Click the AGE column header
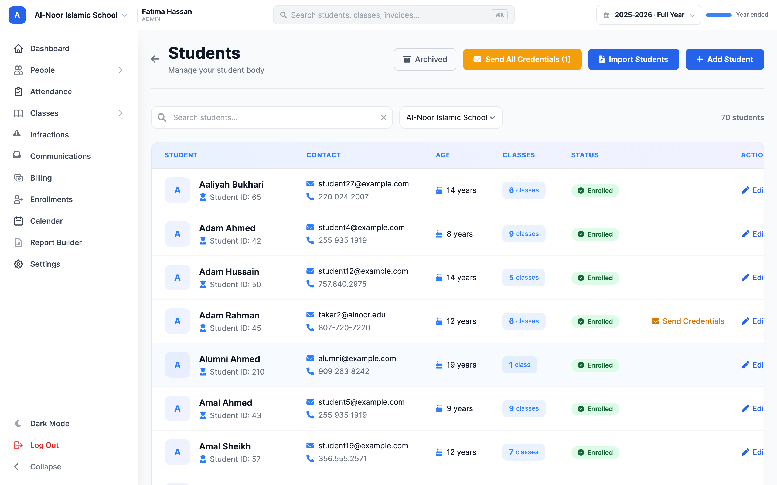777x485 pixels. (x=443, y=155)
